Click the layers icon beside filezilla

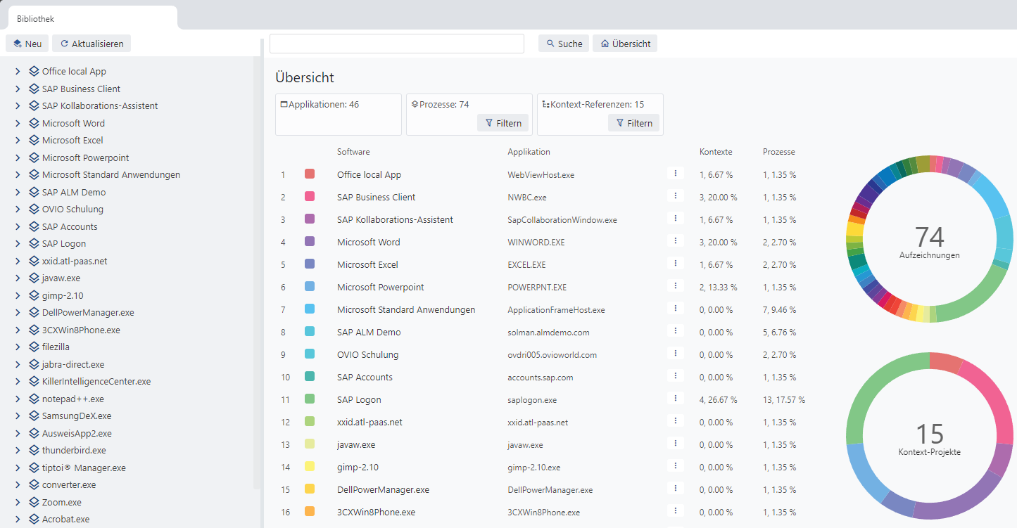(34, 347)
